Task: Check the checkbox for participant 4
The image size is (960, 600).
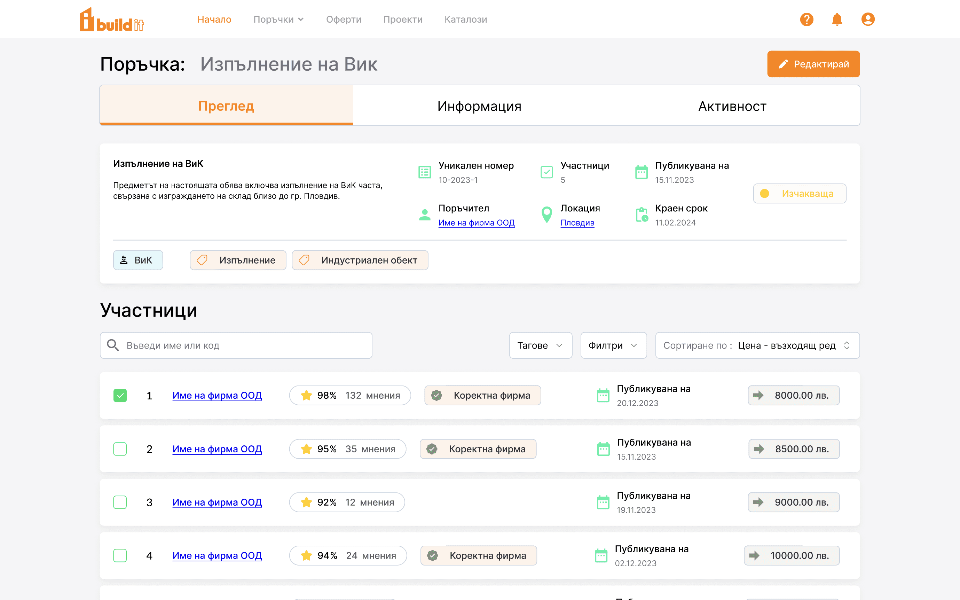Action: tap(120, 555)
